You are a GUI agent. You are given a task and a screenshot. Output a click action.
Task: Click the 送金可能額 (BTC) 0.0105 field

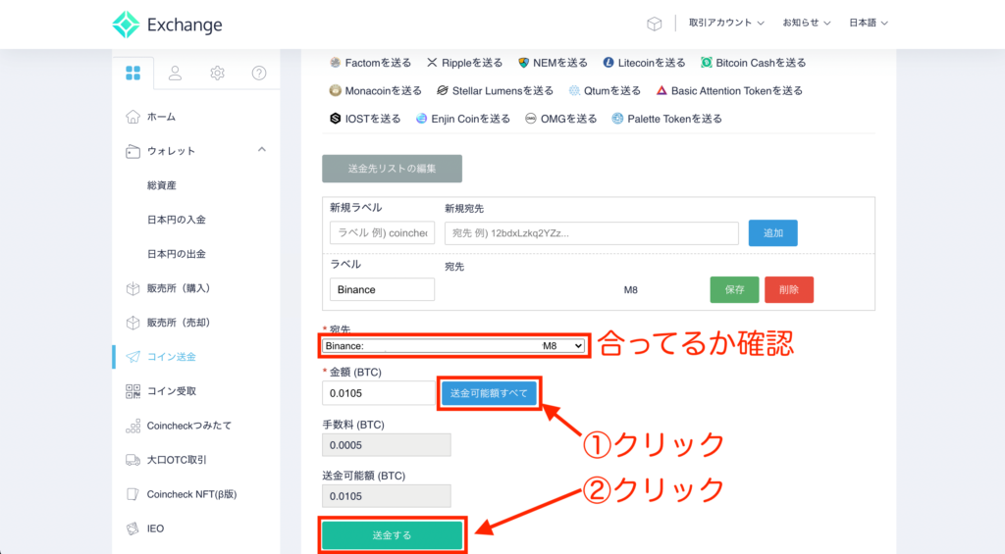point(387,496)
